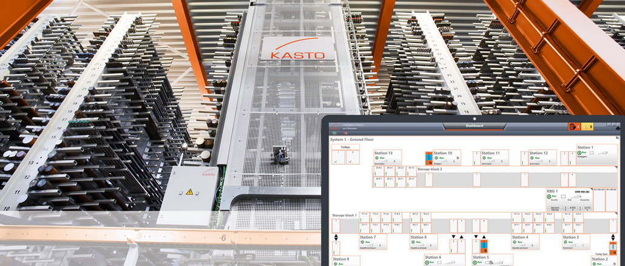Viewport: 625px width, 266px height.
Task: Open the Station 12 panel
Action: pos(542,157)
